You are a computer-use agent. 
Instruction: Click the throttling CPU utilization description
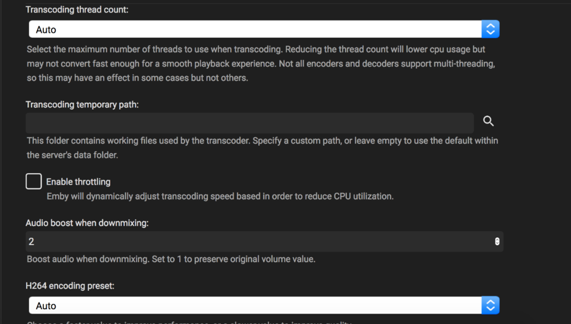(220, 196)
